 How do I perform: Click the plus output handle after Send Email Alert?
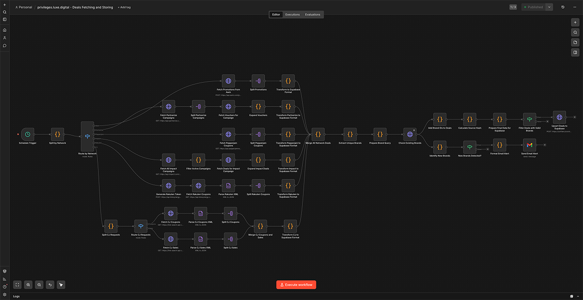tap(544, 145)
